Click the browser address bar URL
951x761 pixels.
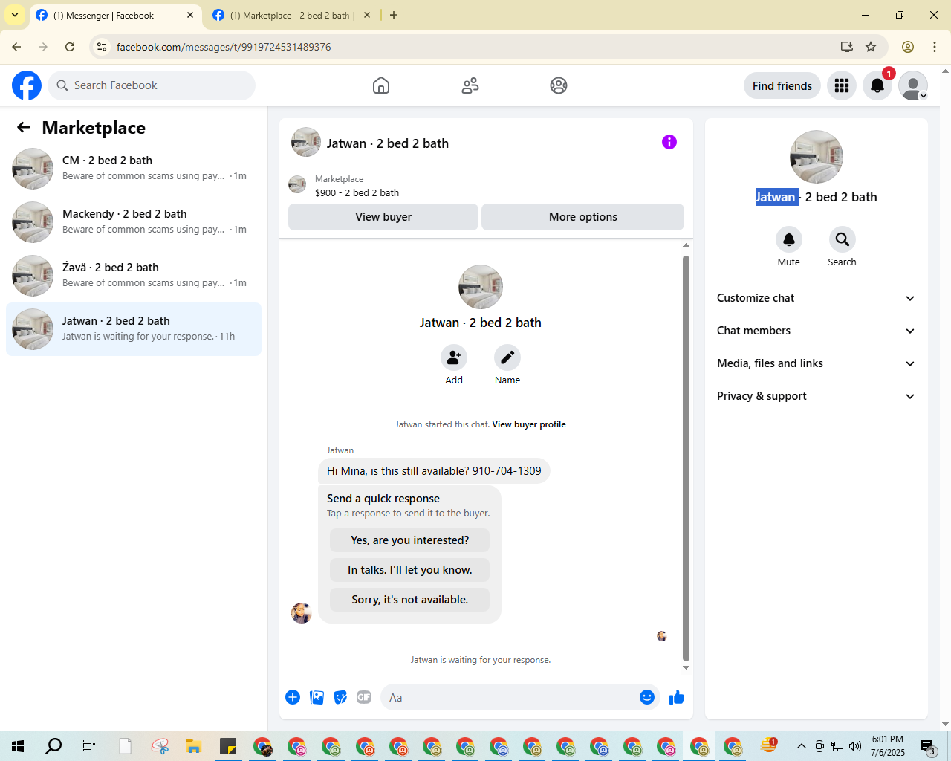tap(223, 47)
